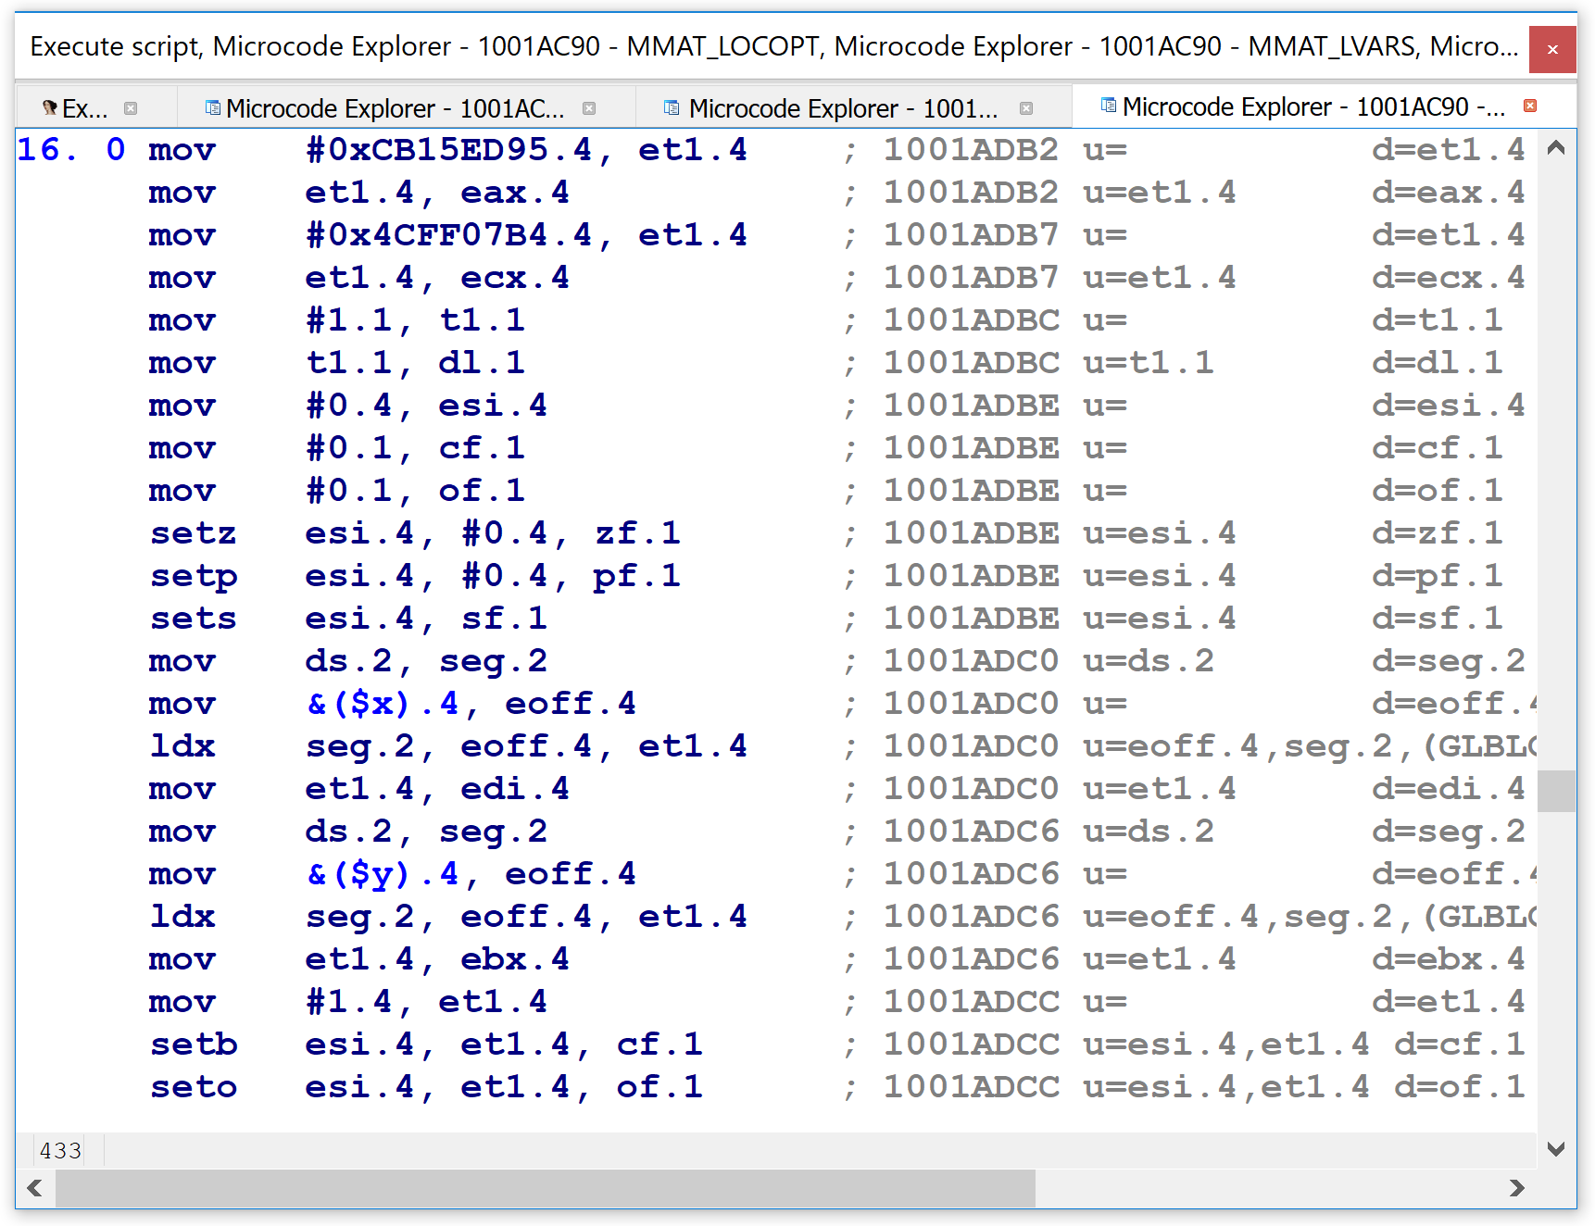Click the #1.4, et1.4 operands
The image size is (1595, 1226).
point(426,1002)
